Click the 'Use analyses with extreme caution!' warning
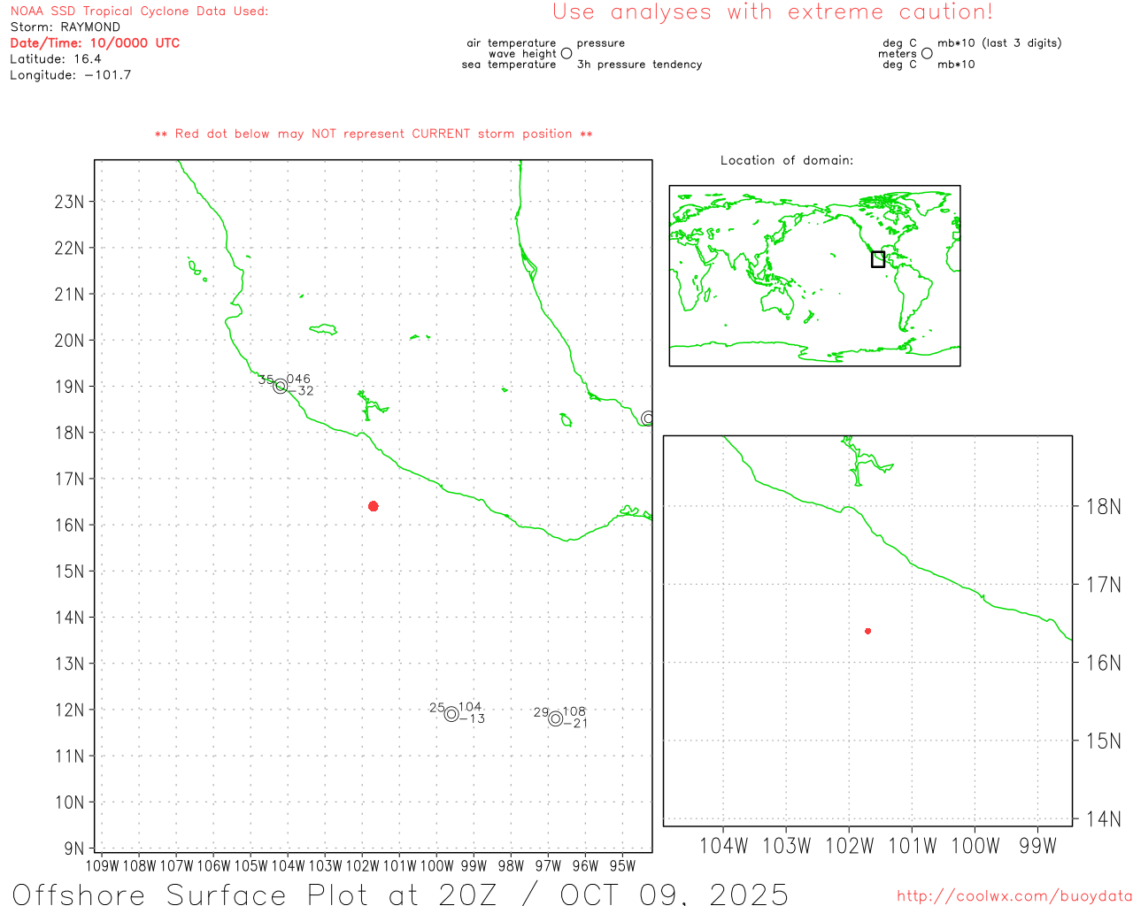 point(773,12)
